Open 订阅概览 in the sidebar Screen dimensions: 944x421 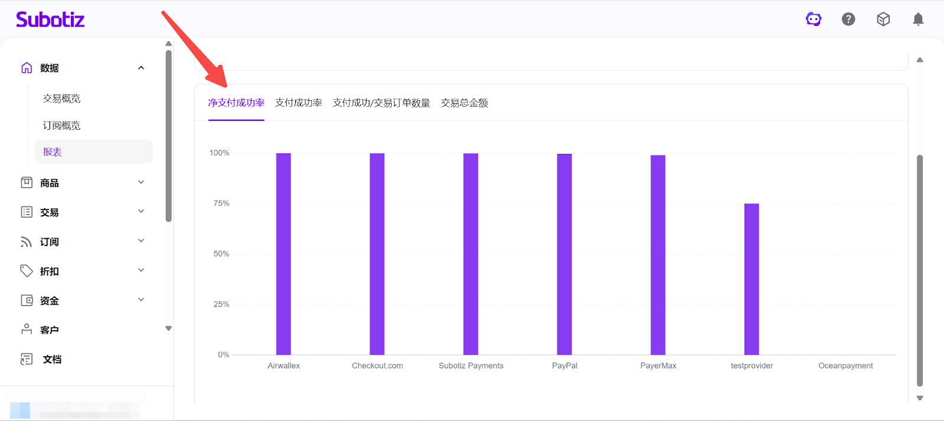pyautogui.click(x=61, y=126)
